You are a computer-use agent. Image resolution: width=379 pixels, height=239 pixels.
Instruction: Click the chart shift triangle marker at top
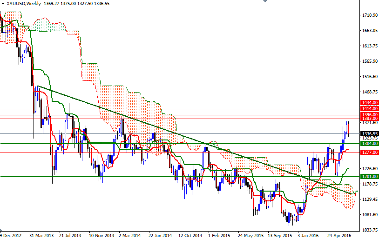click(x=265, y=1)
